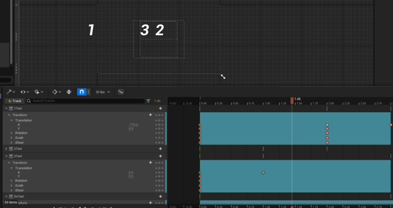Add a key on 3Text Shear row
Screen dimensions: 393x208
pyautogui.click(x=159, y=190)
